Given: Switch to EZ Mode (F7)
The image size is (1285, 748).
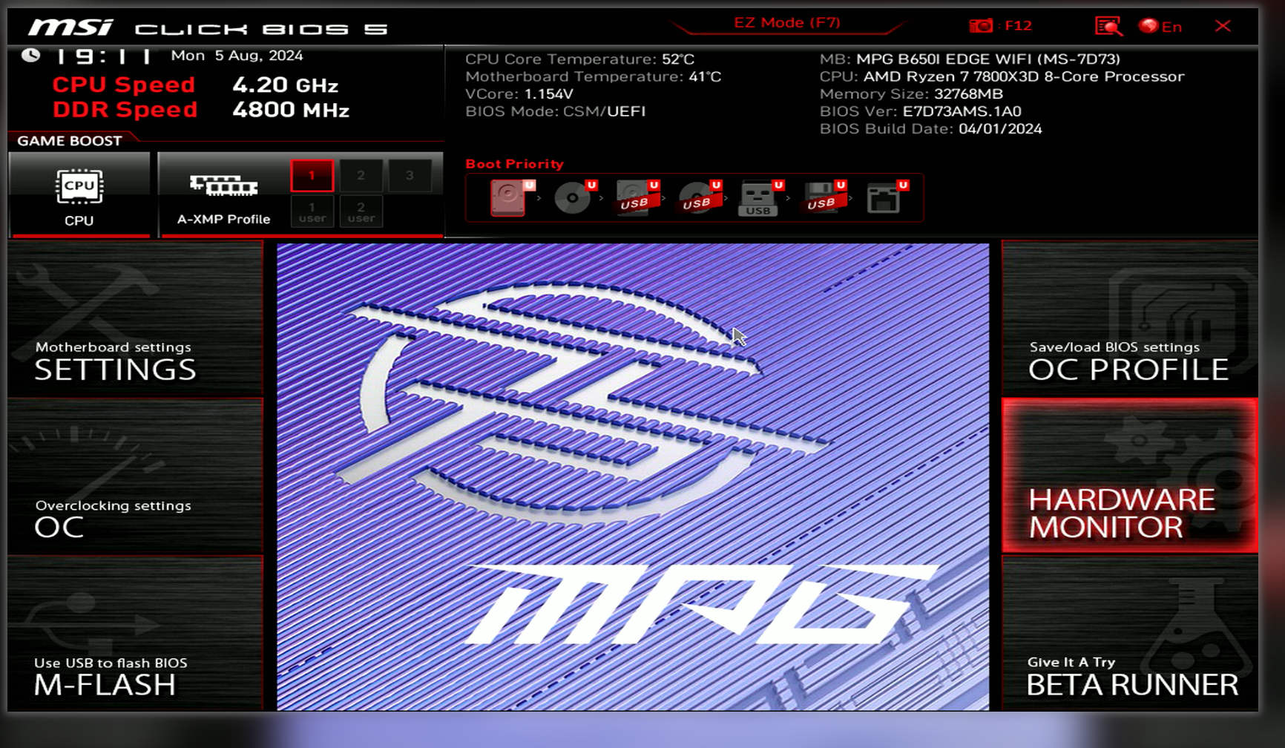Looking at the screenshot, I should tap(786, 22).
